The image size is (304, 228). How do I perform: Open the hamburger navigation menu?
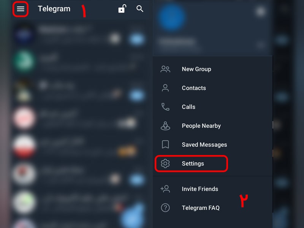tap(21, 9)
